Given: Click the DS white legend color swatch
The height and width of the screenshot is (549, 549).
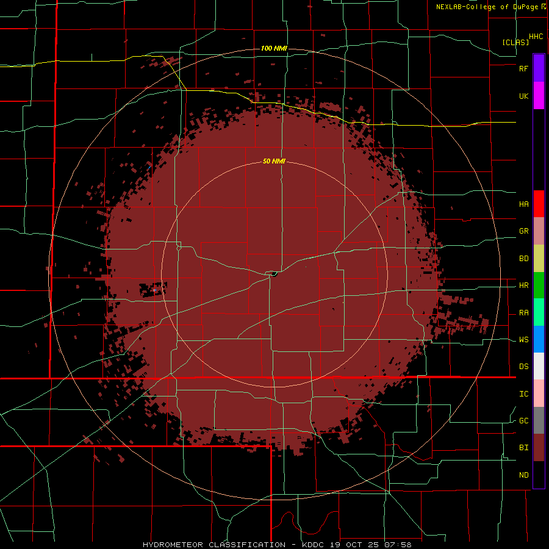Looking at the screenshot, I should click(539, 366).
